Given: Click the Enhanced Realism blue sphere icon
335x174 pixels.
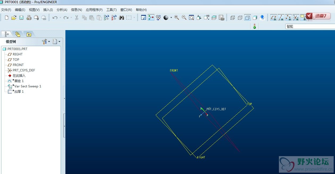Looking at the screenshot, I should (x=262, y=18).
